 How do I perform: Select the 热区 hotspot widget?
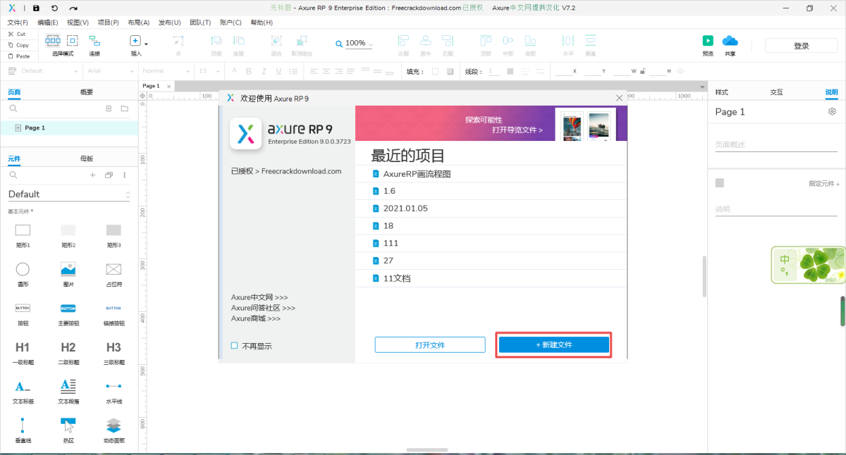pos(68,425)
